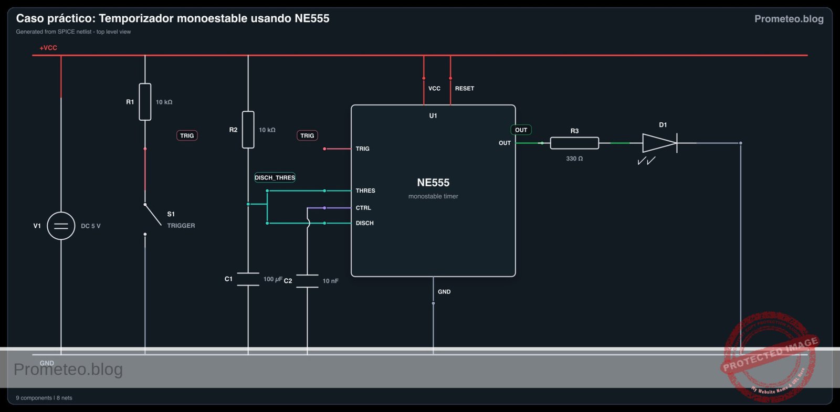Click the VCC pin label above U1
Screen dimensions: 840x412
click(x=434, y=89)
